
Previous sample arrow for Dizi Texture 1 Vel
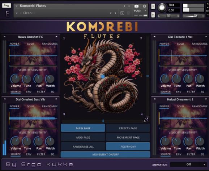tap(154, 37)
